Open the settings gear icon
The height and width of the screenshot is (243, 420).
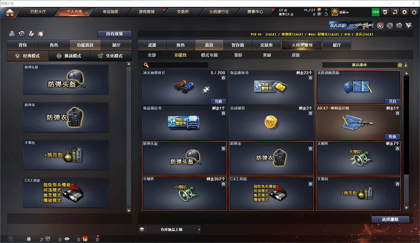point(405,12)
